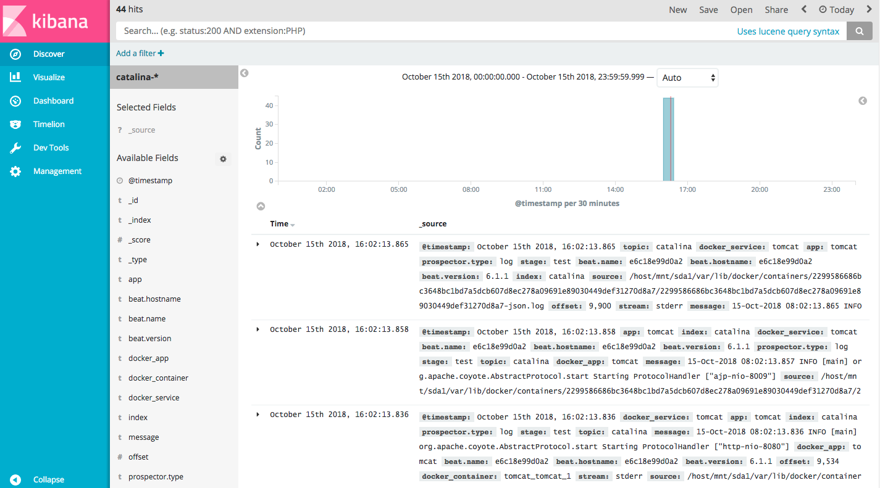
Task: Expand the 16:02:13.858 log row
Action: (258, 329)
